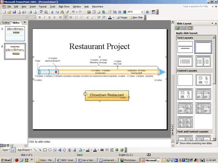Click the Open folder icon in toolbar
218x163 pixels.
9,12
